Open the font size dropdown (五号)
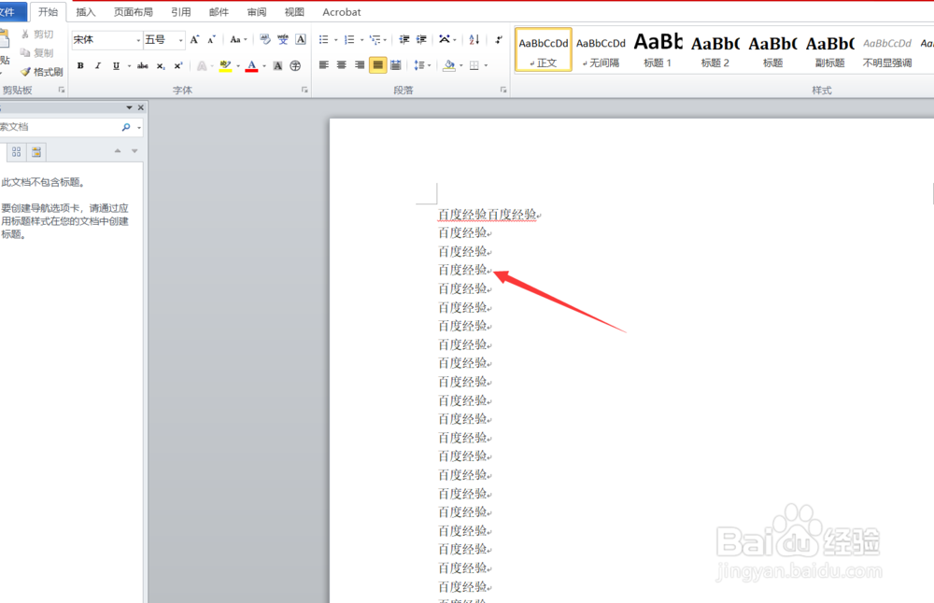The width and height of the screenshot is (934, 603). tap(180, 40)
